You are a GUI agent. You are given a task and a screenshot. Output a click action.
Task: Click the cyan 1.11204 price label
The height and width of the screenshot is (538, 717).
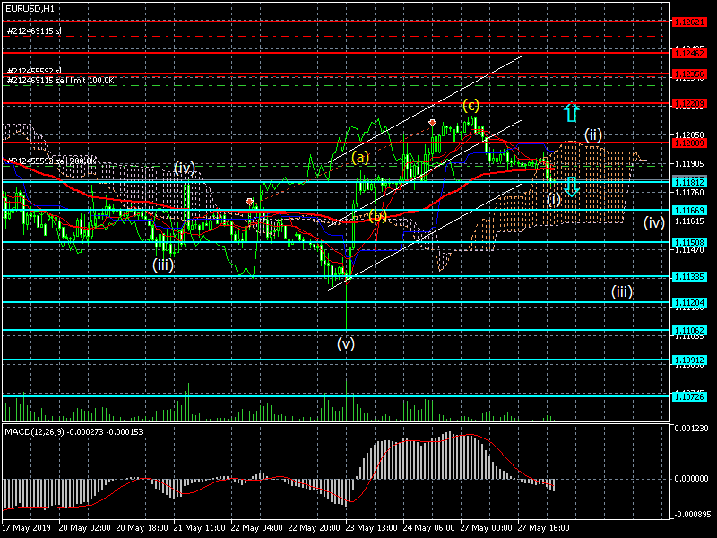688,303
